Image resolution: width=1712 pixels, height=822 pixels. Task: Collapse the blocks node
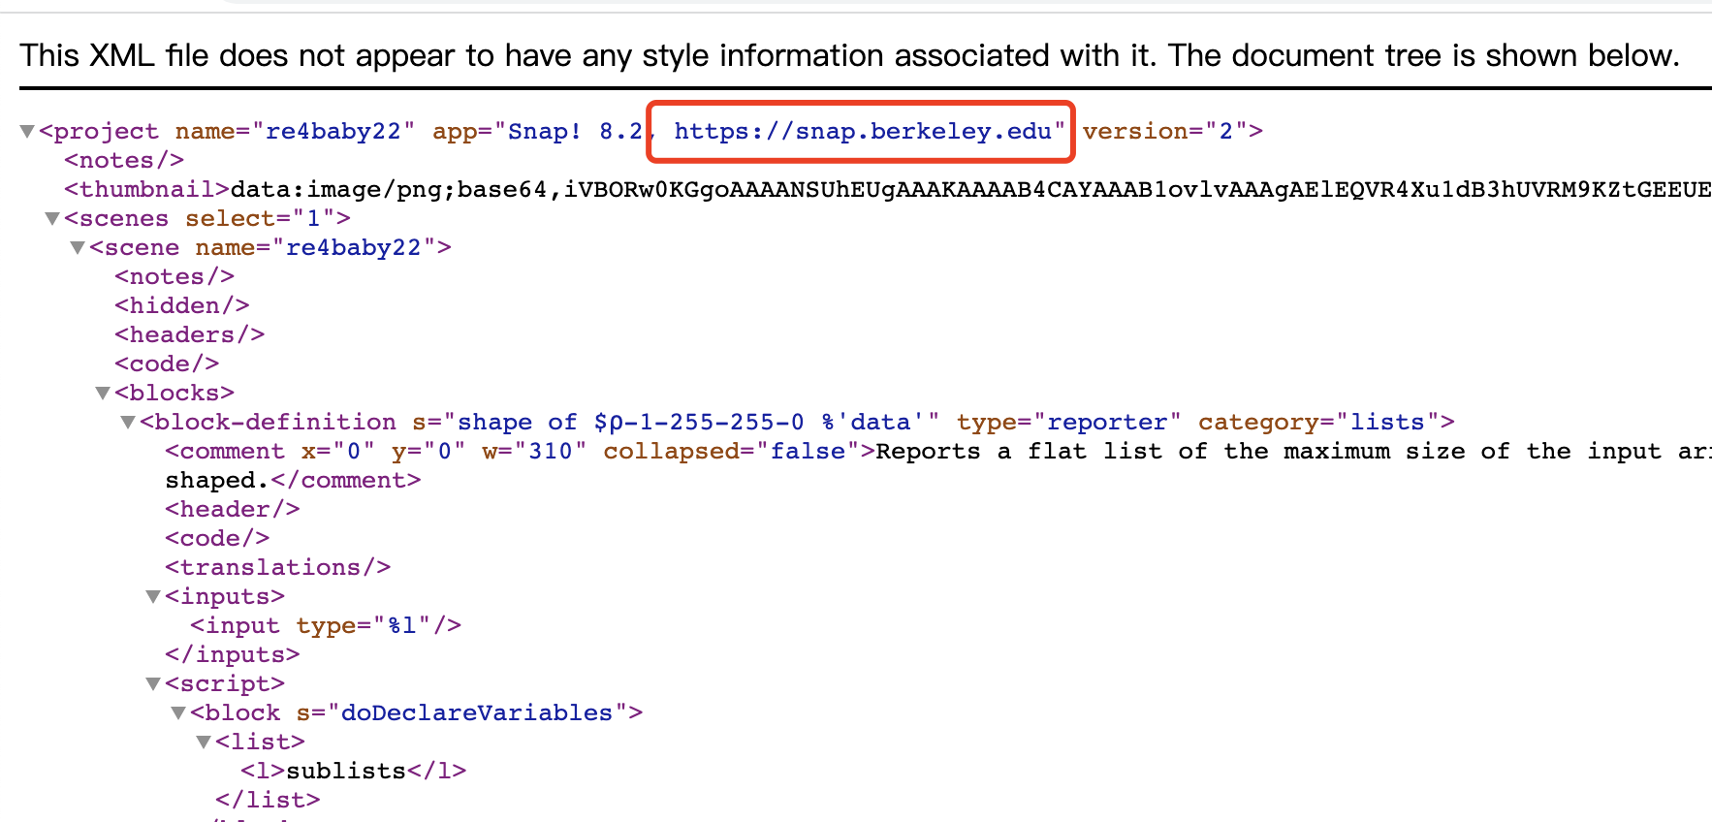point(103,394)
